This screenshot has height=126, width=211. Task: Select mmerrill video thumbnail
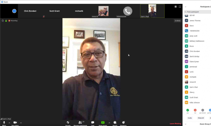coord(103,11)
